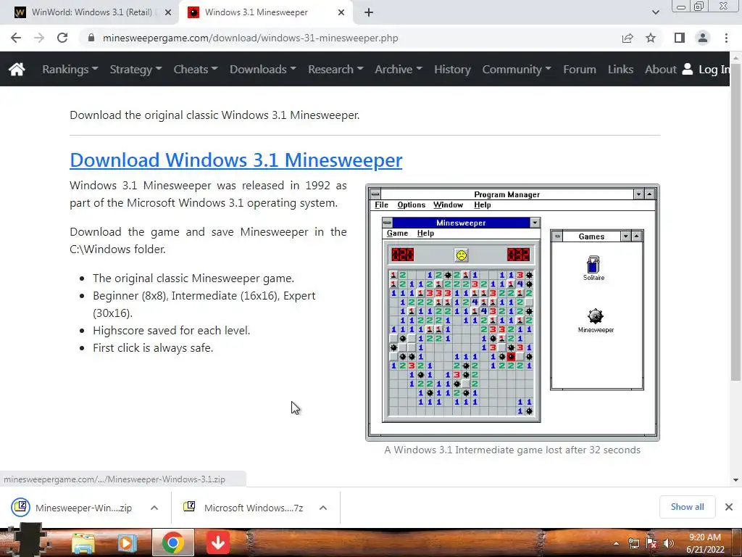The width and height of the screenshot is (742, 557).
Task: Expand the Cheats dropdown
Action: click(x=196, y=69)
